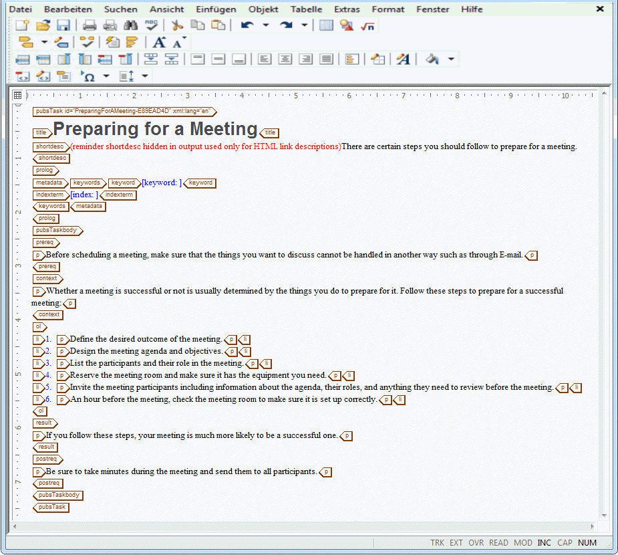Viewport: 618px width, 555px height.
Task: Click the modify attributes pencil-tag icon
Action: coord(62,42)
